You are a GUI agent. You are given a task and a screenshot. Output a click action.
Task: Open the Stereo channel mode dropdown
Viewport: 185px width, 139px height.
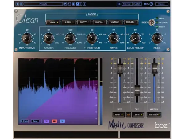click(x=162, y=4)
